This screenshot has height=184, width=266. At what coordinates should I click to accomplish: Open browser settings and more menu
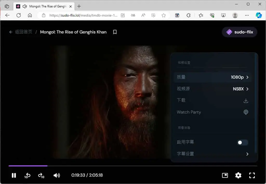(247, 15)
